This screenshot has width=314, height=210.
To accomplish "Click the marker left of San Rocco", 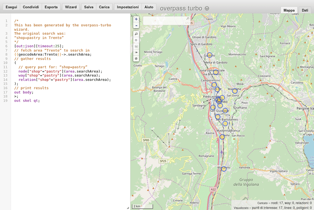I will coord(222,137).
